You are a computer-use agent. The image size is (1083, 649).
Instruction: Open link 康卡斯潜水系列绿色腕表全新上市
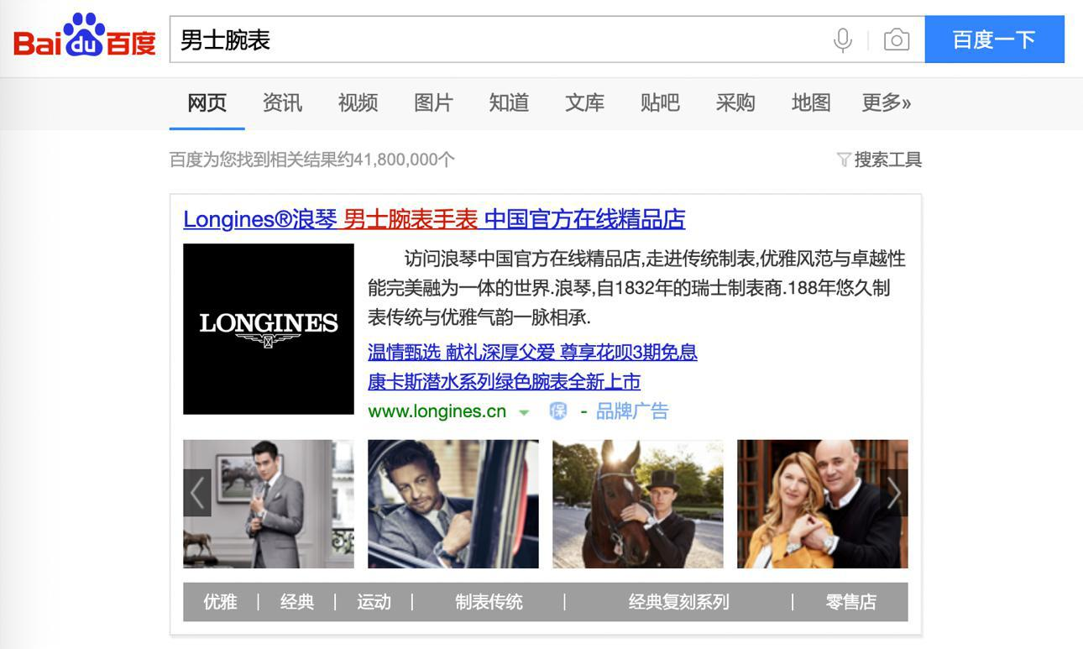(504, 381)
